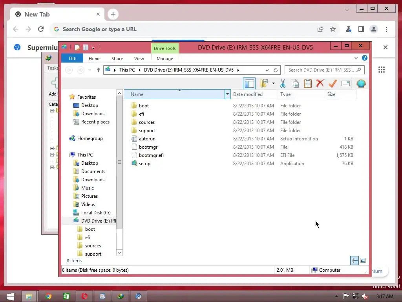Click the Properties quick access icon in title bar

[77, 48]
